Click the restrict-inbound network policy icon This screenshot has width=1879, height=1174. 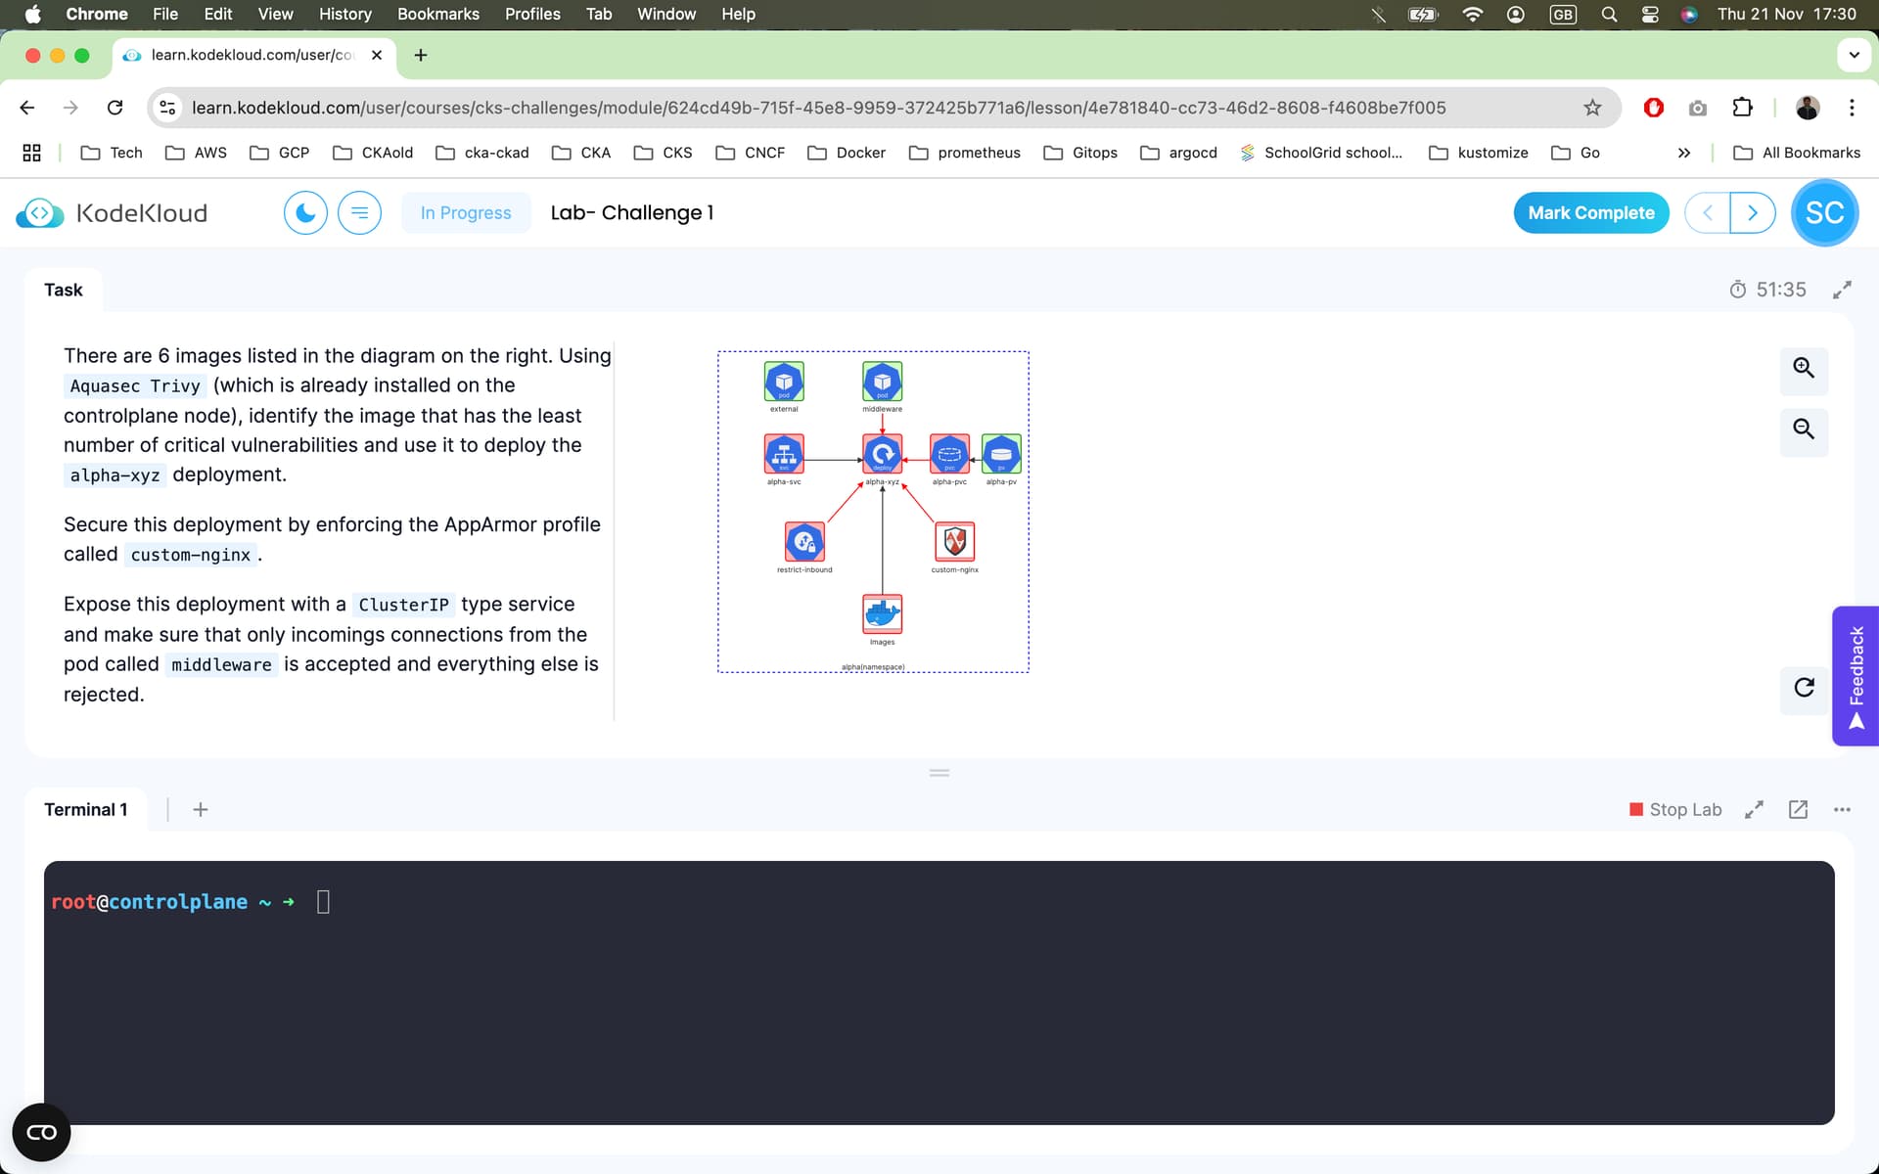804,541
